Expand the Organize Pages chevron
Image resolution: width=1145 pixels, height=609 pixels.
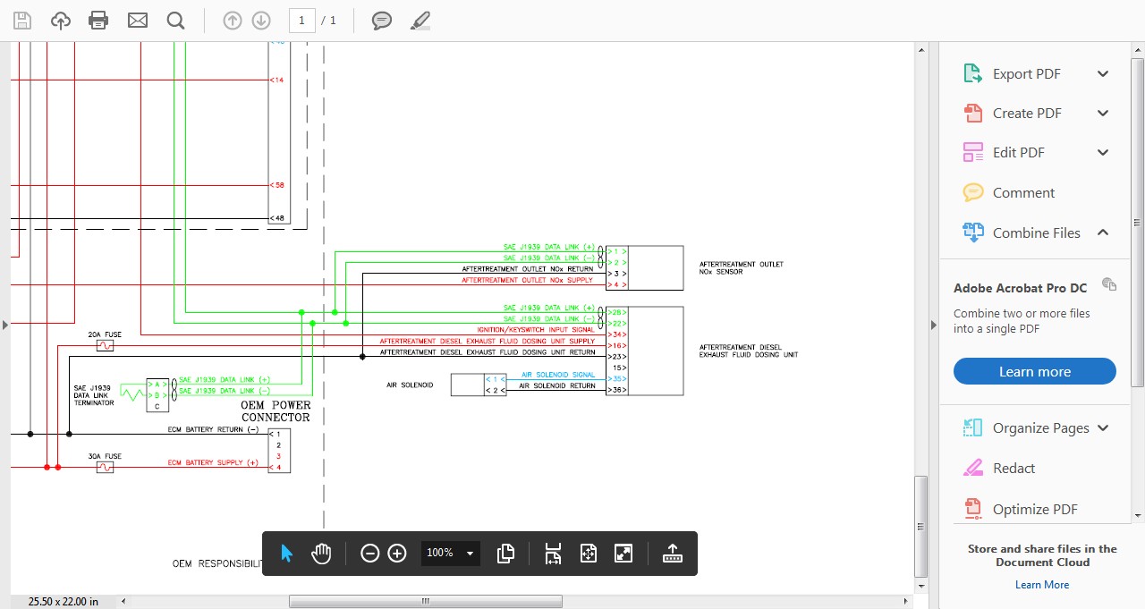(x=1103, y=427)
